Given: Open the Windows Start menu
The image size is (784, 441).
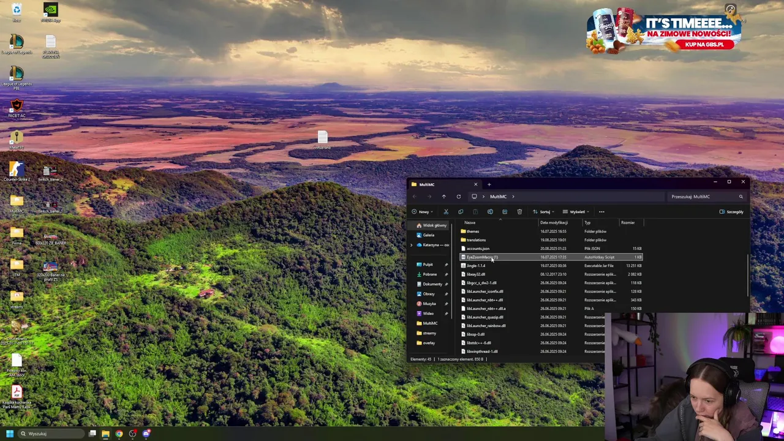Looking at the screenshot, I should (x=10, y=434).
